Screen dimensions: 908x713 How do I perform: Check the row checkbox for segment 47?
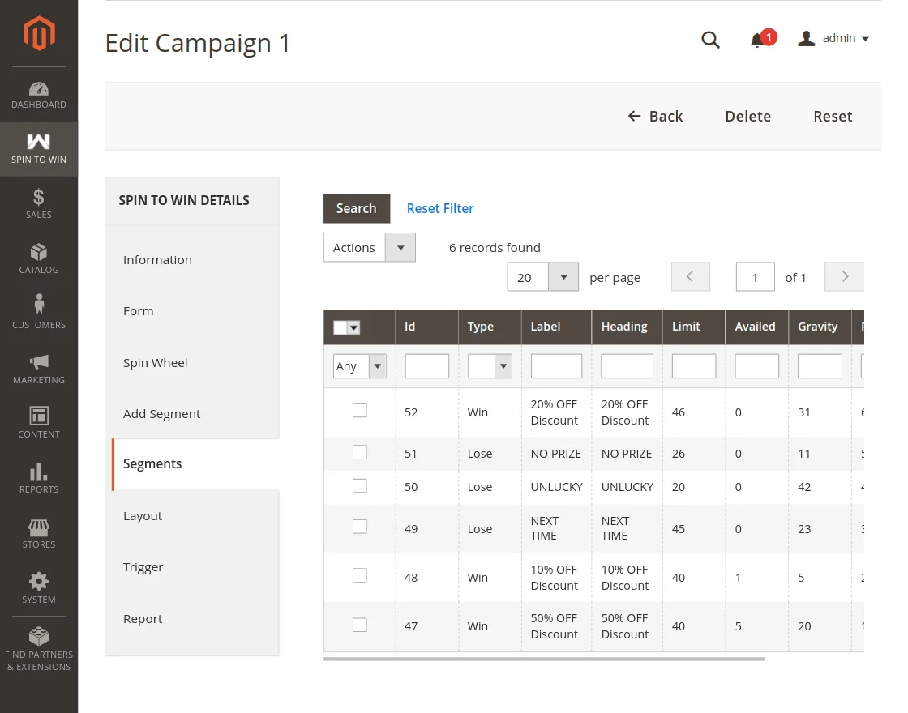[360, 625]
